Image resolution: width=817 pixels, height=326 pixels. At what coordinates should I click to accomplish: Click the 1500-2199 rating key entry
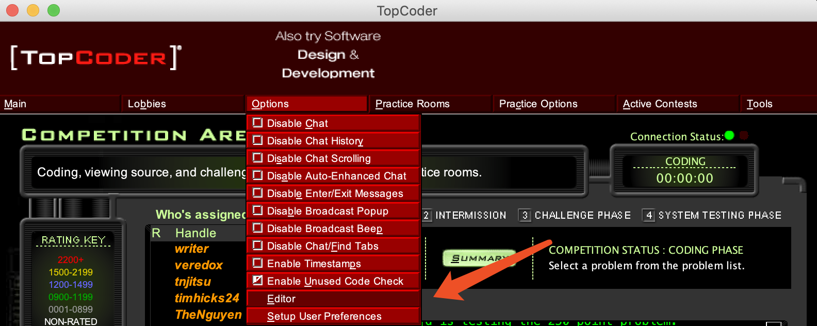pos(71,272)
